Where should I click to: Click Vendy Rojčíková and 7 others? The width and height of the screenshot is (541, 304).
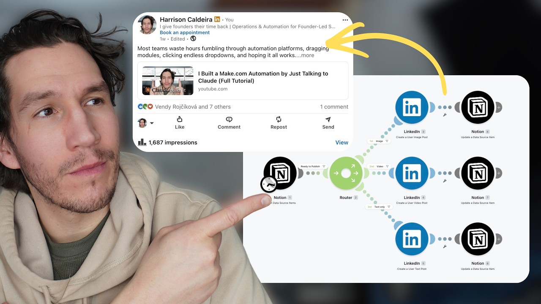pyautogui.click(x=193, y=107)
